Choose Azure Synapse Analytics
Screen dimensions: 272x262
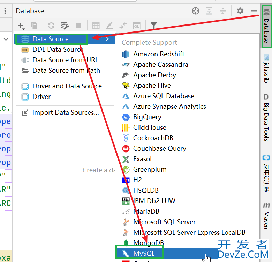187,106
